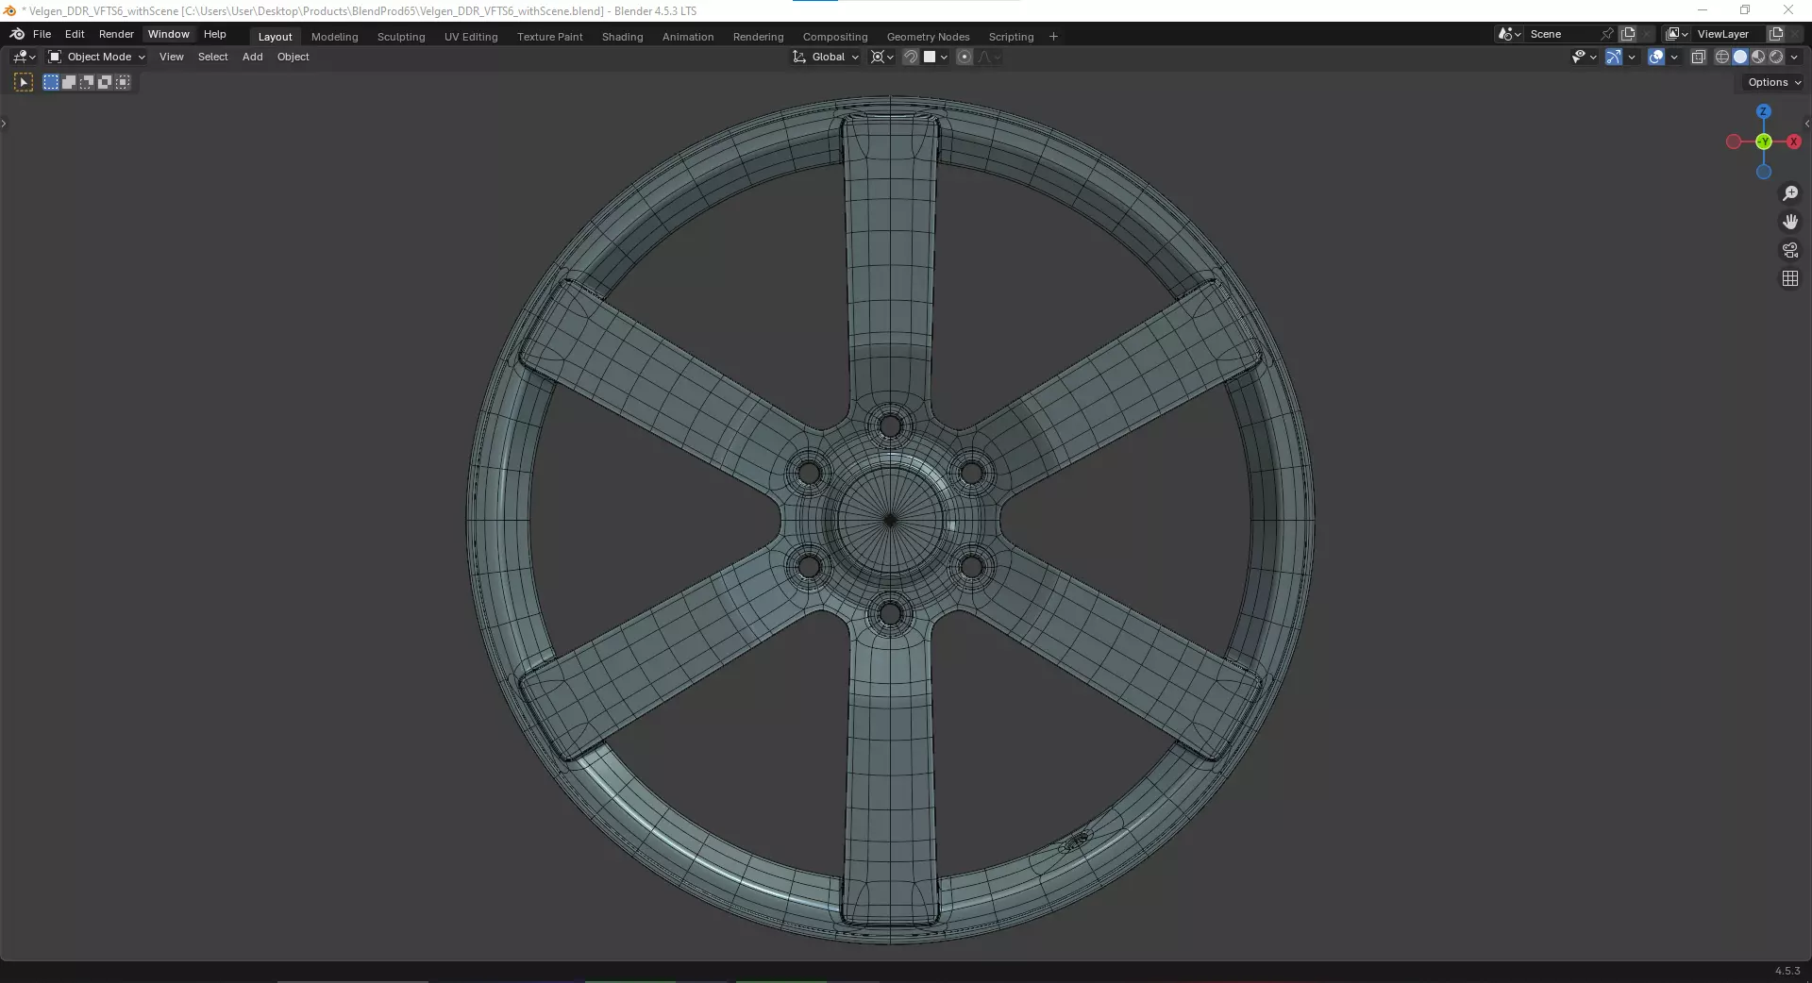Open the viewport Select menu

point(213,57)
